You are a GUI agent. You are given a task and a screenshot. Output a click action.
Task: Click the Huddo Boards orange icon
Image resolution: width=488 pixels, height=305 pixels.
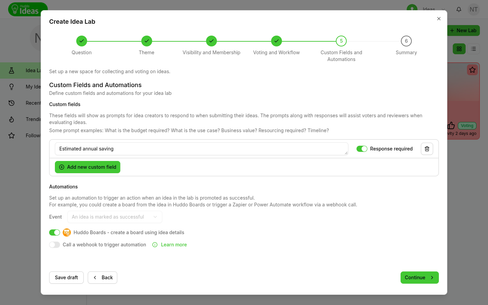point(67,232)
